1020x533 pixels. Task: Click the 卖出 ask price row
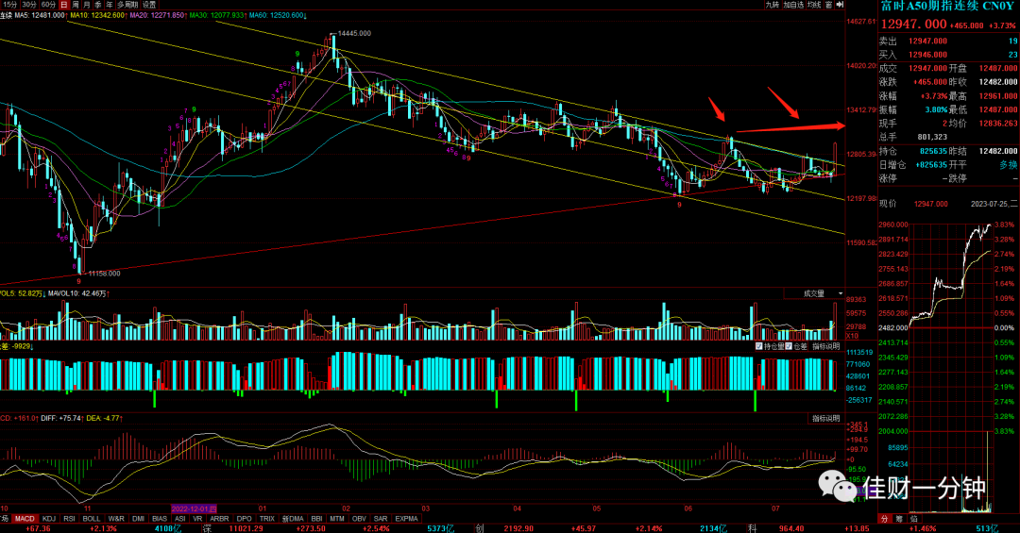pyautogui.click(x=948, y=41)
